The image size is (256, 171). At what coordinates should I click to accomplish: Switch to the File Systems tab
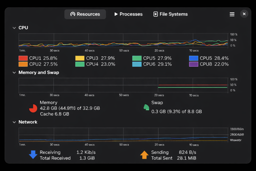(x=170, y=14)
